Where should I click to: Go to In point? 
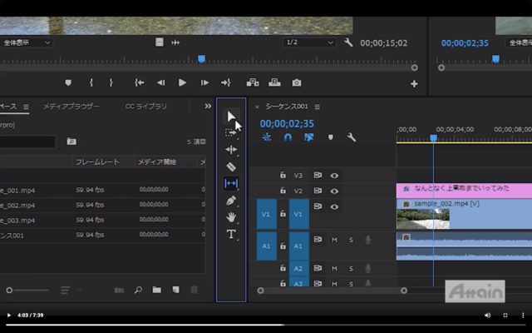[139, 82]
